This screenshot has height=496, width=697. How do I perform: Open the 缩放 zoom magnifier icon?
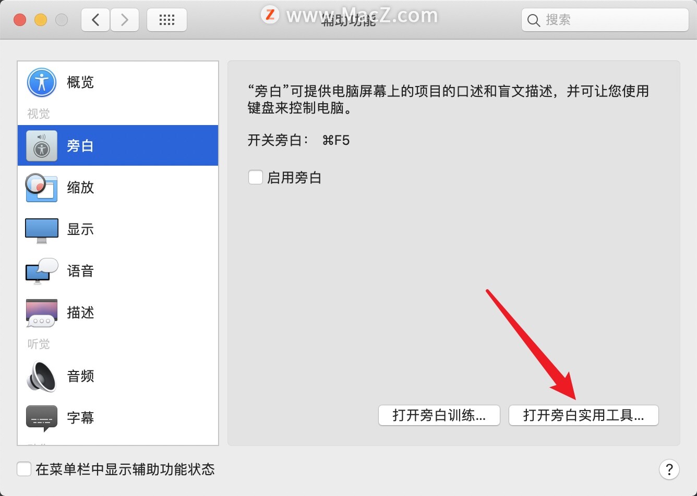click(x=41, y=188)
